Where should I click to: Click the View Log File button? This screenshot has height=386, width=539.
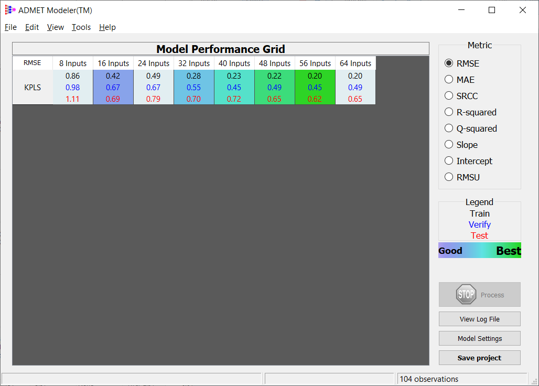(480, 319)
